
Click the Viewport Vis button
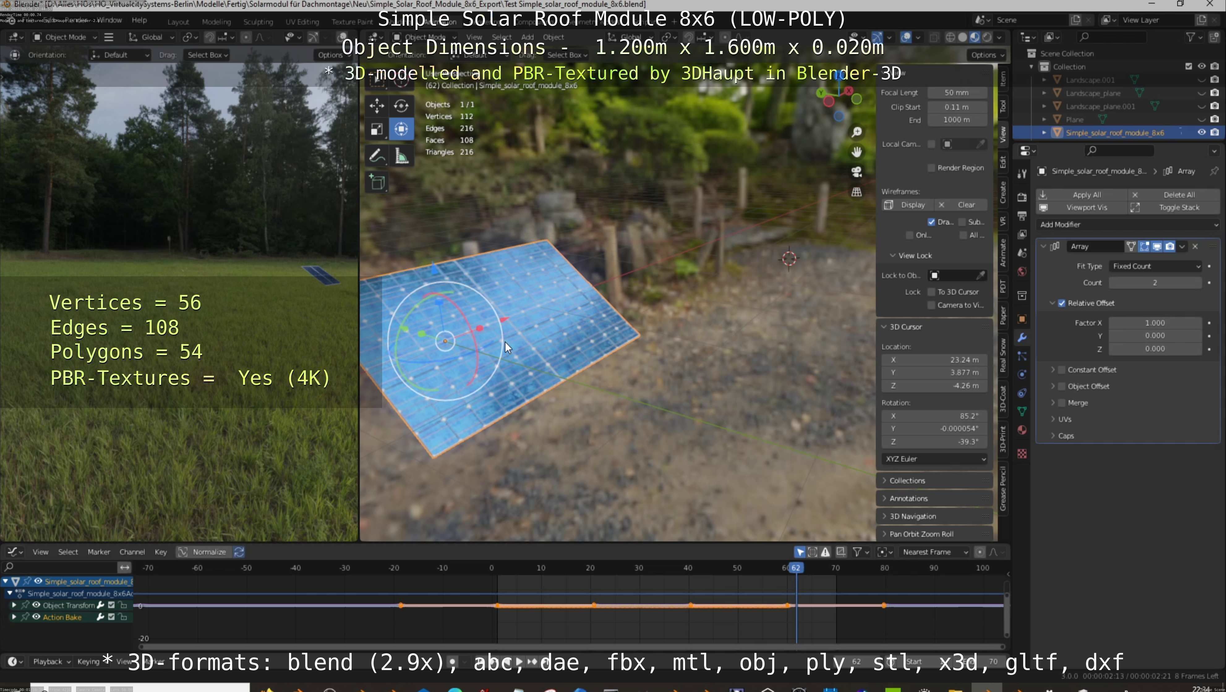click(x=1081, y=208)
